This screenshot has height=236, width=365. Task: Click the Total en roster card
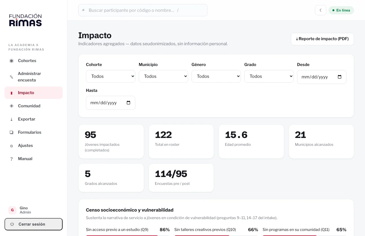tap(181, 142)
